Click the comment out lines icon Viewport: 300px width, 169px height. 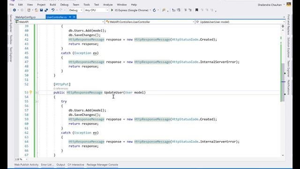185,10
